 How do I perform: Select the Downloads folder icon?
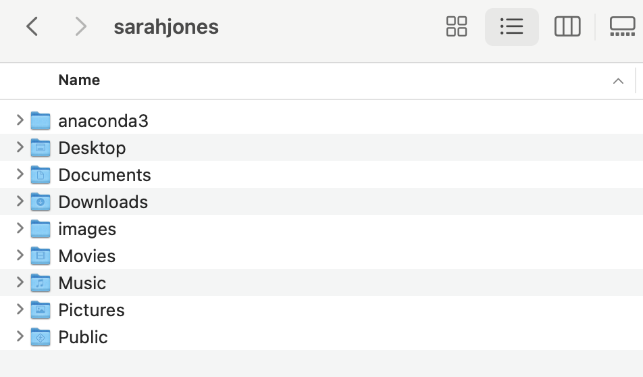[41, 202]
